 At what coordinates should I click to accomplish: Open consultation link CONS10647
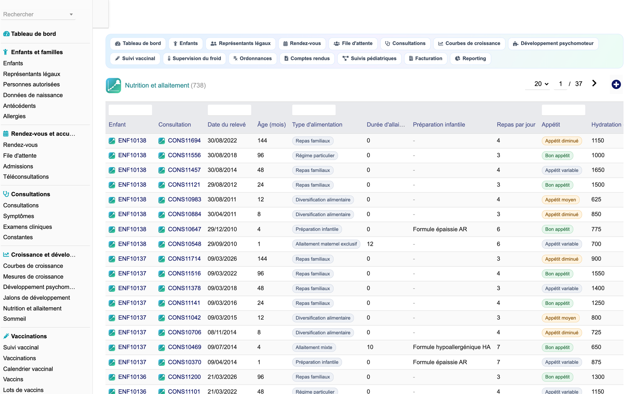(185, 229)
